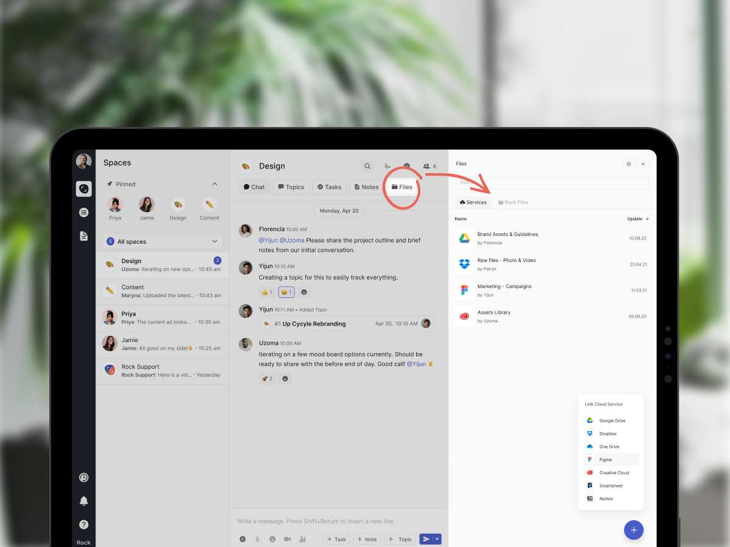
Task: Open the notes document icon in left sidebar
Action: [84, 236]
